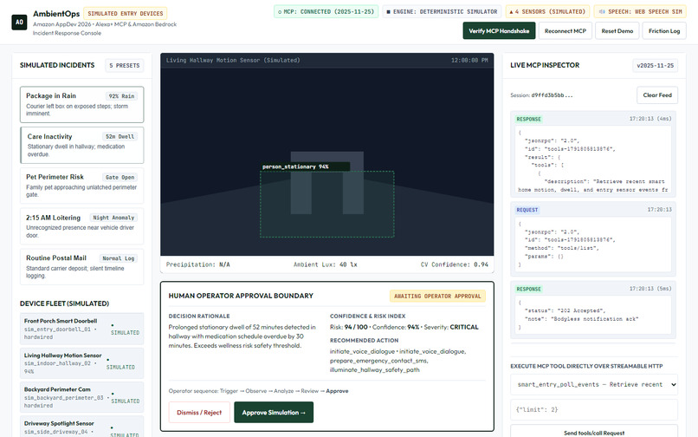The width and height of the screenshot is (698, 437).
Task: Dismiss / Reject the incident
Action: [199, 413]
